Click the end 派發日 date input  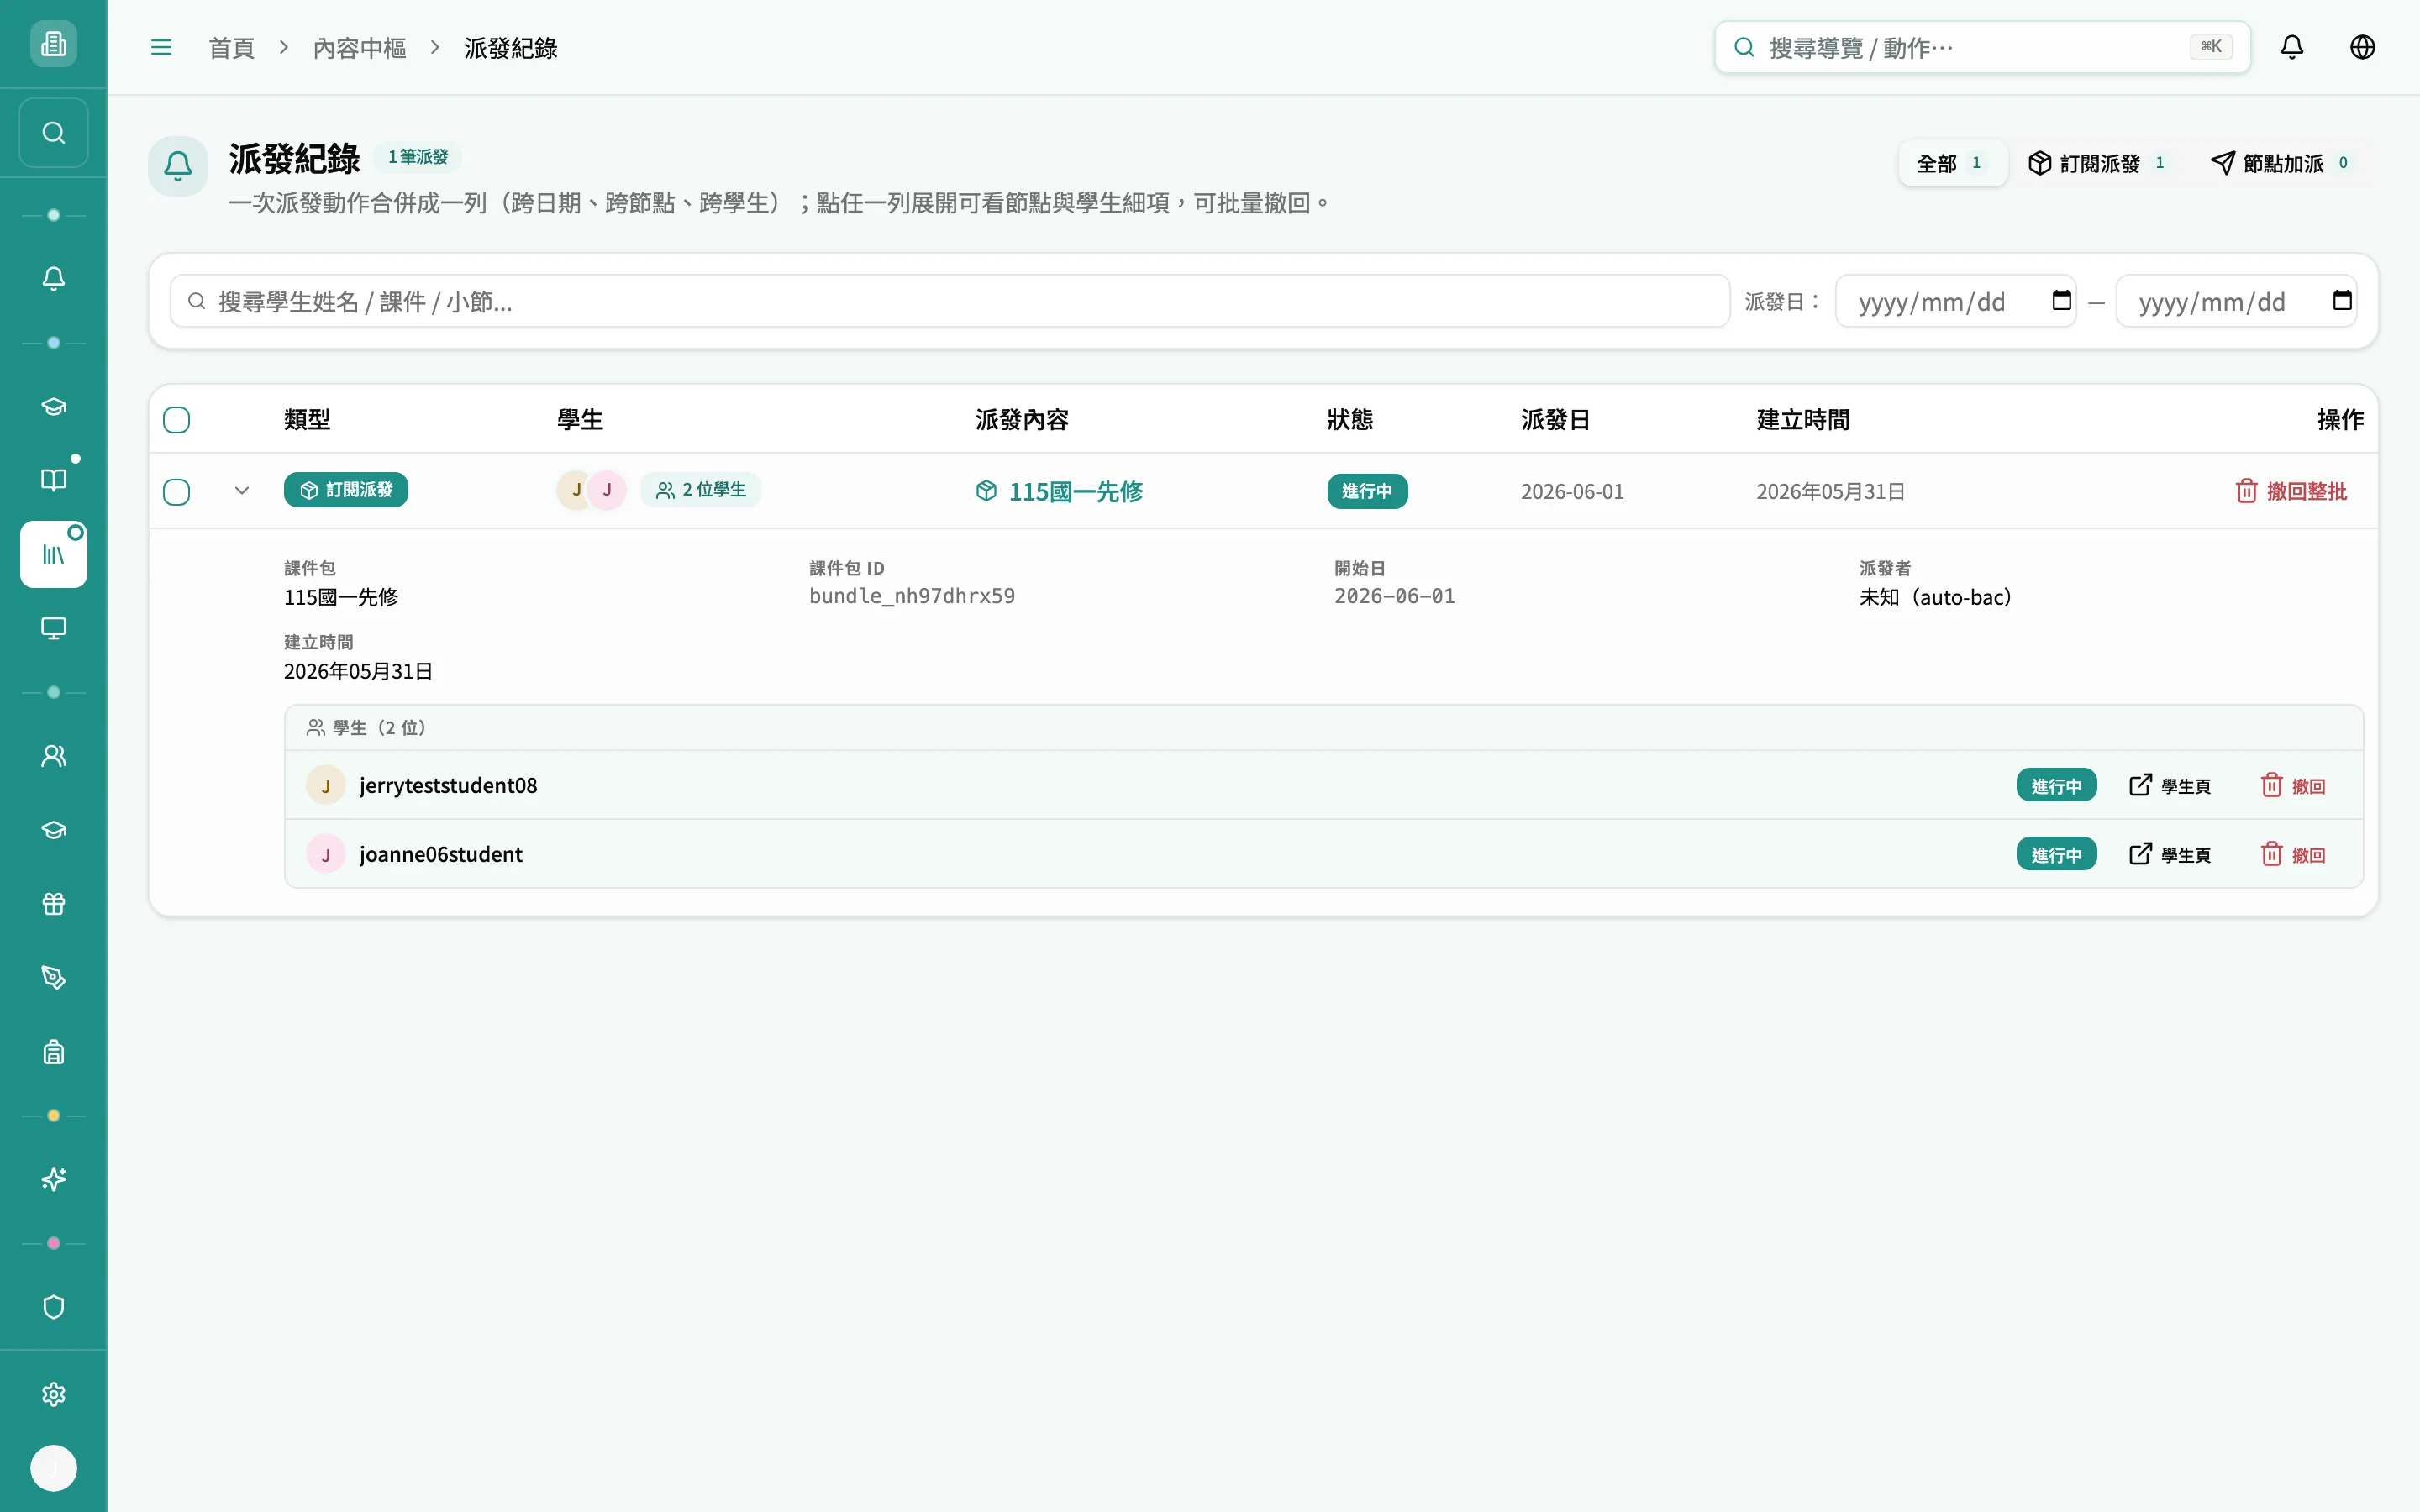(2236, 301)
